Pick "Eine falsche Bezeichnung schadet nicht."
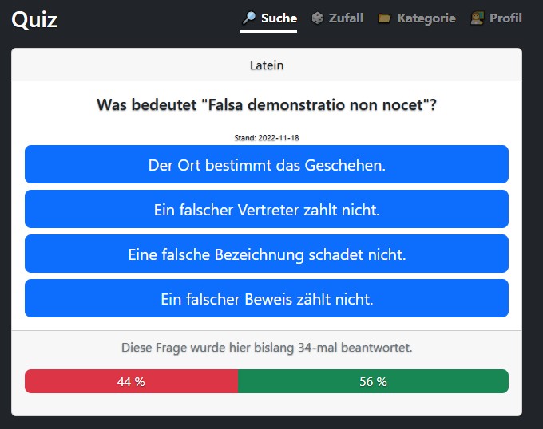This screenshot has height=429, width=543. coord(267,254)
